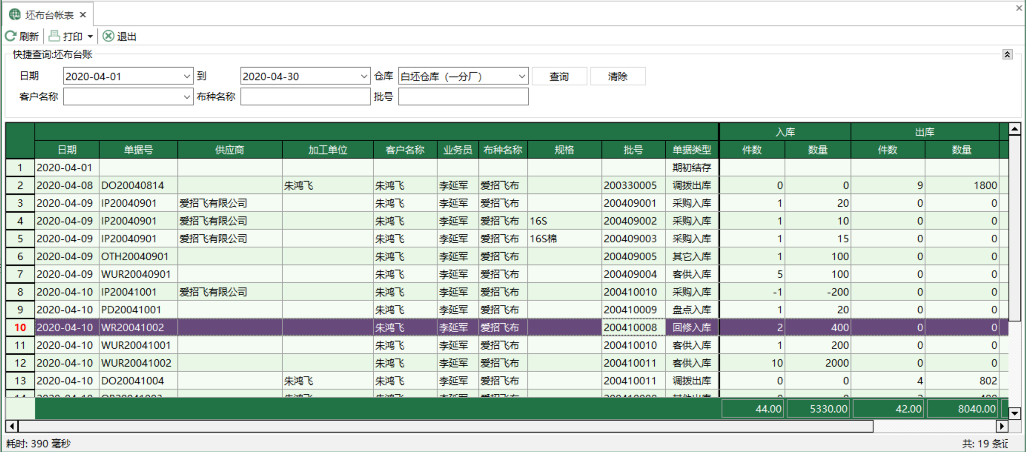Expand the 客户名称 dropdown

coord(186,97)
